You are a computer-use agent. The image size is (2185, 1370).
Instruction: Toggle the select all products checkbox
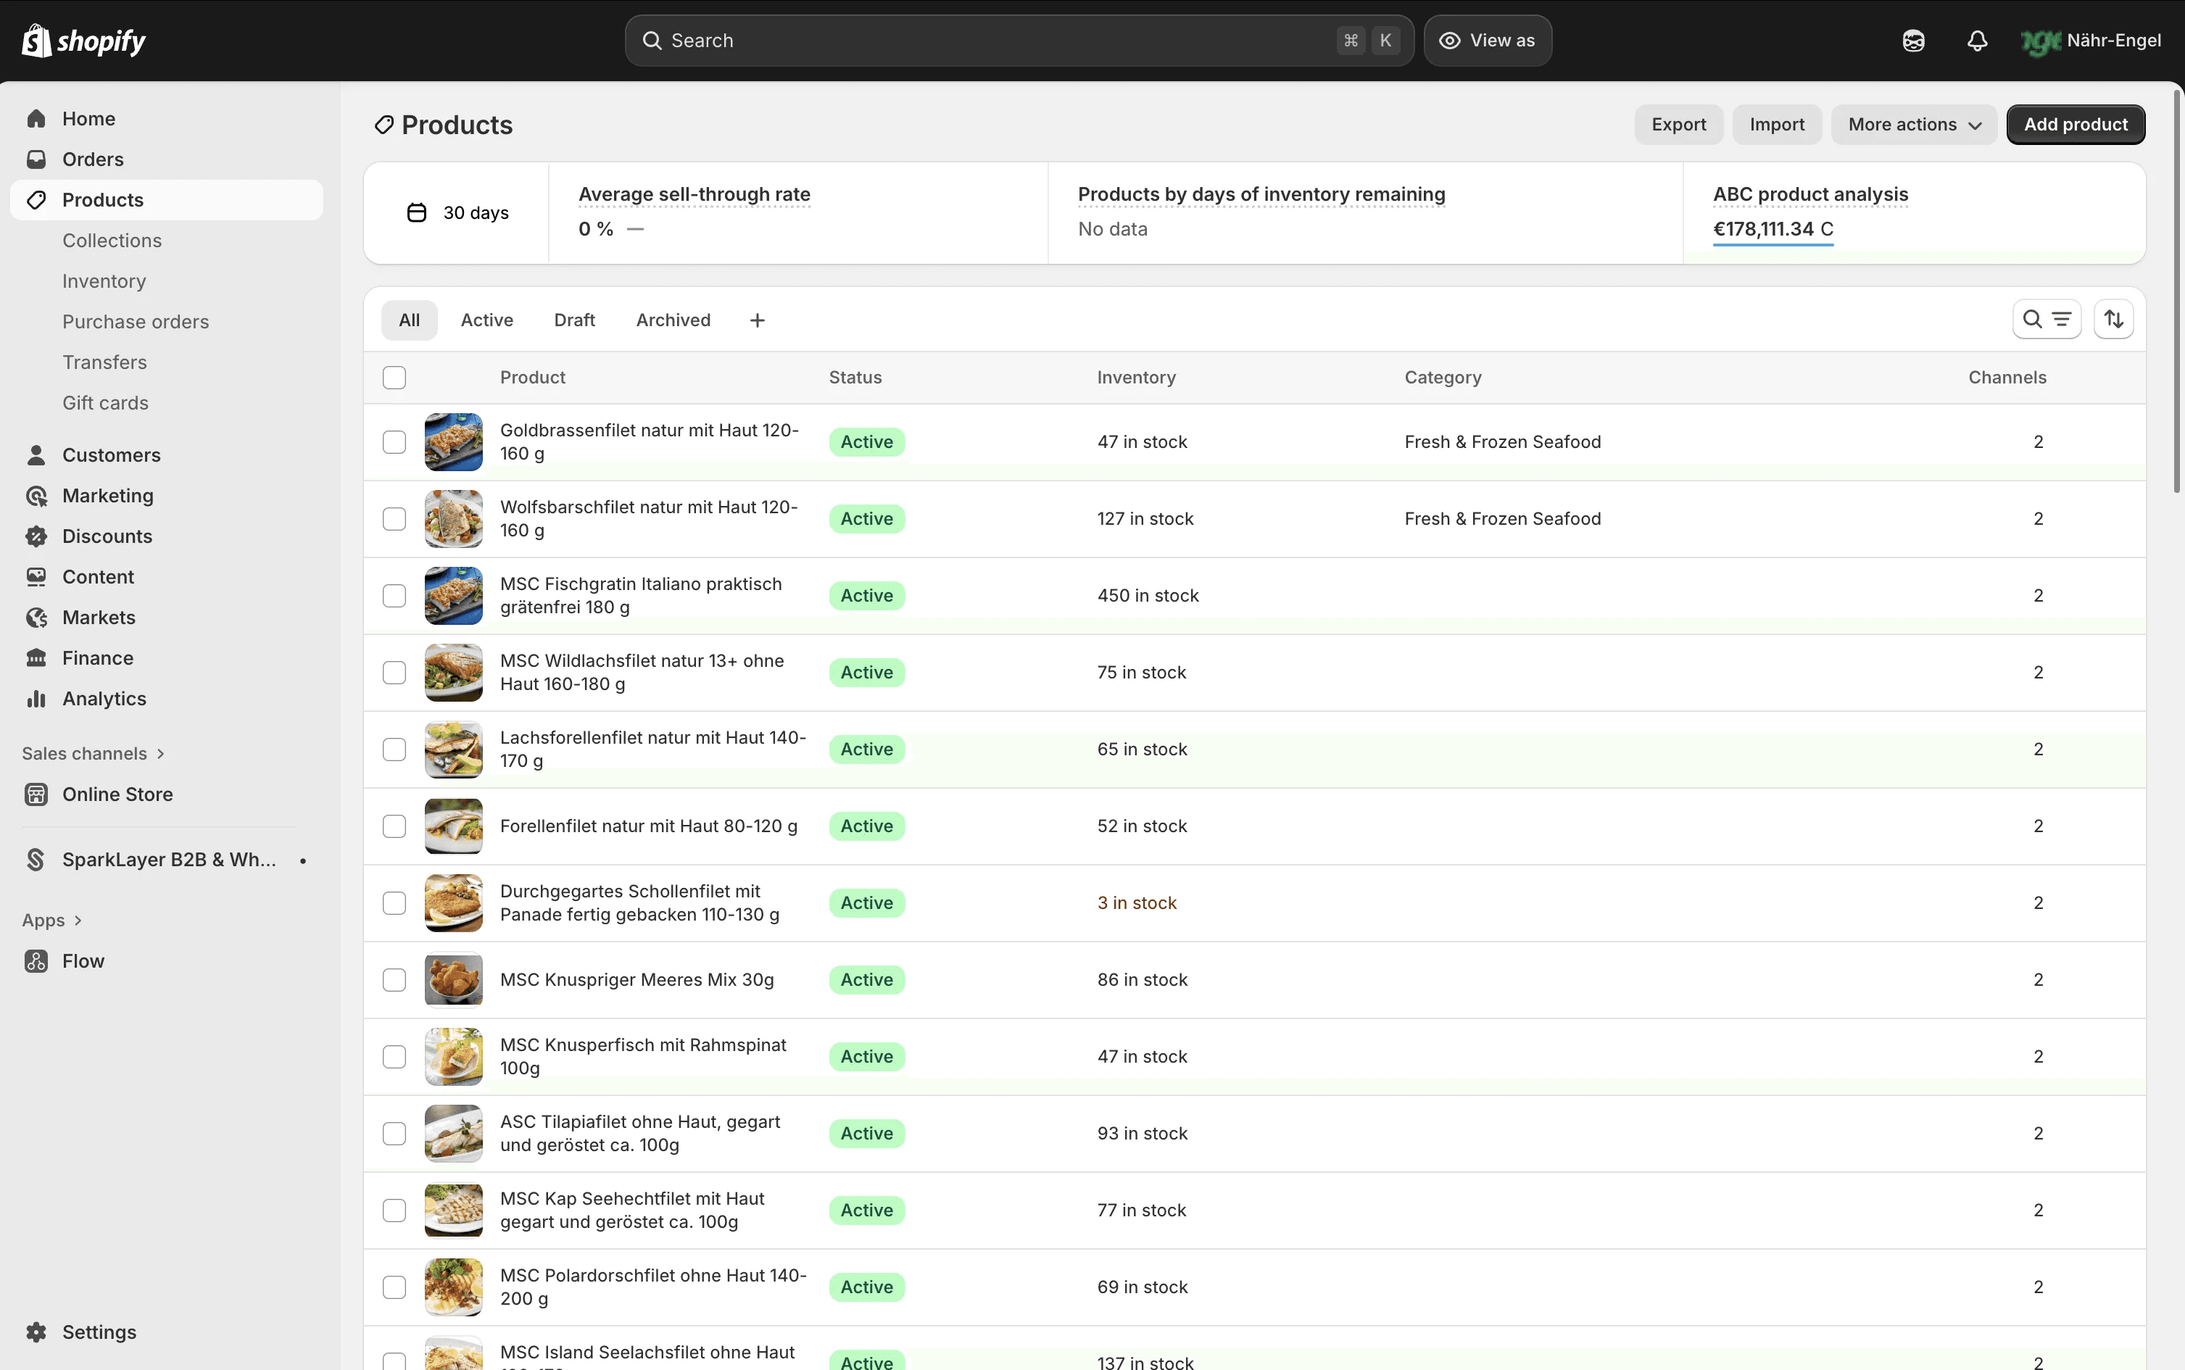[x=394, y=377]
